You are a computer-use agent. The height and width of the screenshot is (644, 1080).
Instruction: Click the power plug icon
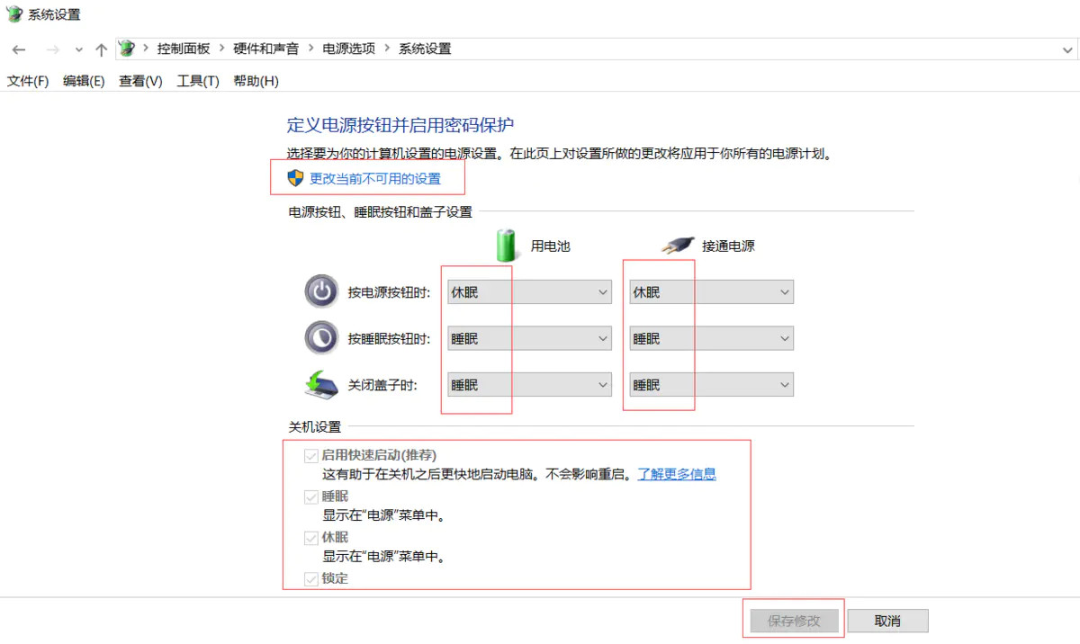point(677,245)
